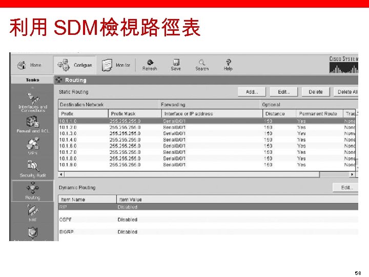This screenshot has width=369, height=277.
Task: Click the Item Value column header
Action: [237, 200]
